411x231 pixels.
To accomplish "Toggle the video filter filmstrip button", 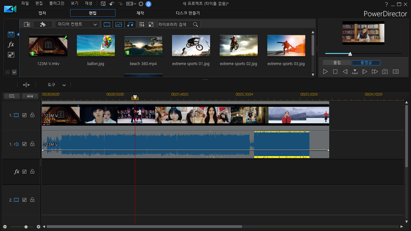I will pos(107,24).
